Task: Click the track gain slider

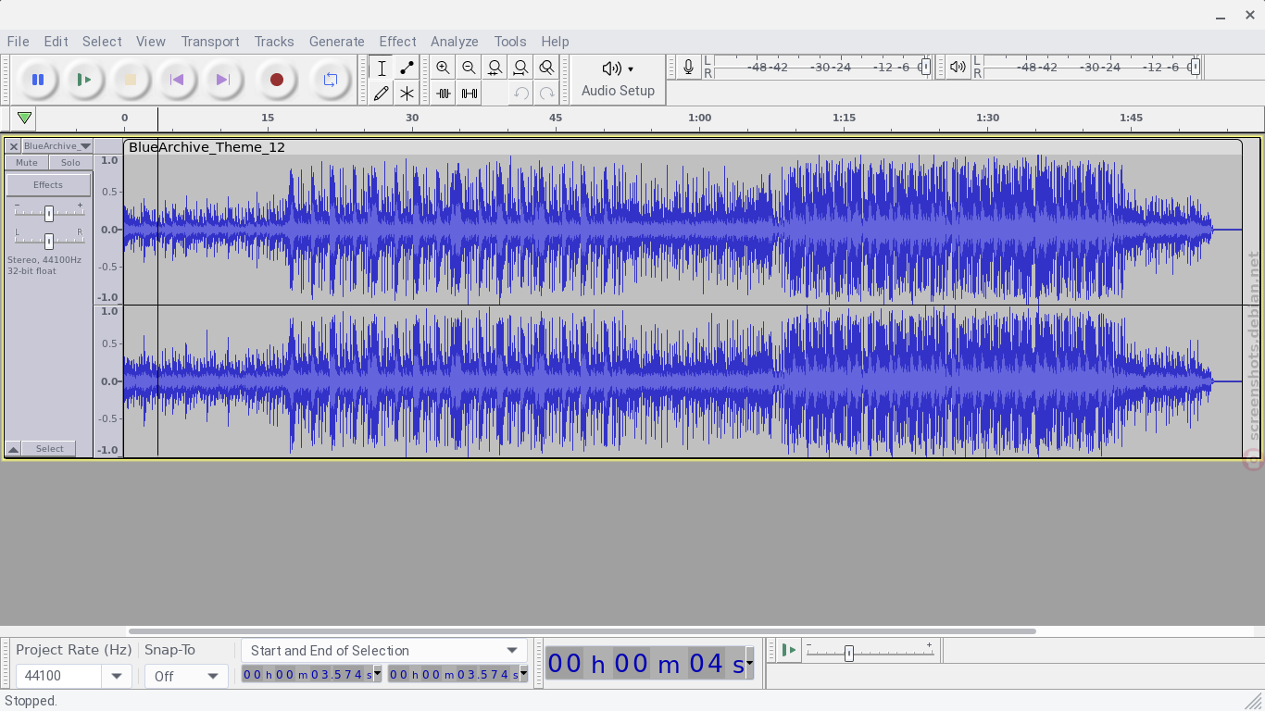Action: tap(49, 213)
